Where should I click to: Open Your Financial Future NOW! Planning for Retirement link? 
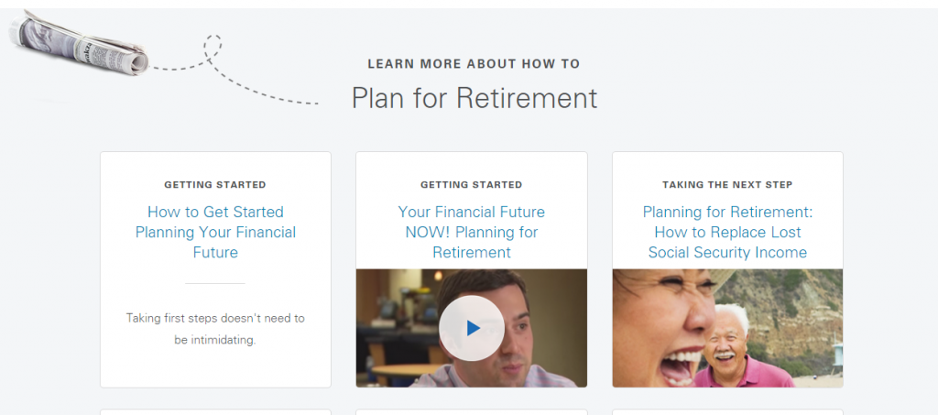pos(472,232)
